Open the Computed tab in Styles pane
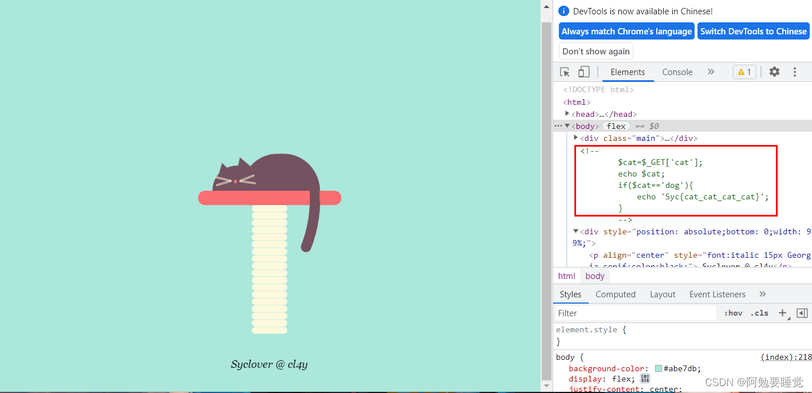Viewport: 812px width, 393px height. (x=616, y=294)
